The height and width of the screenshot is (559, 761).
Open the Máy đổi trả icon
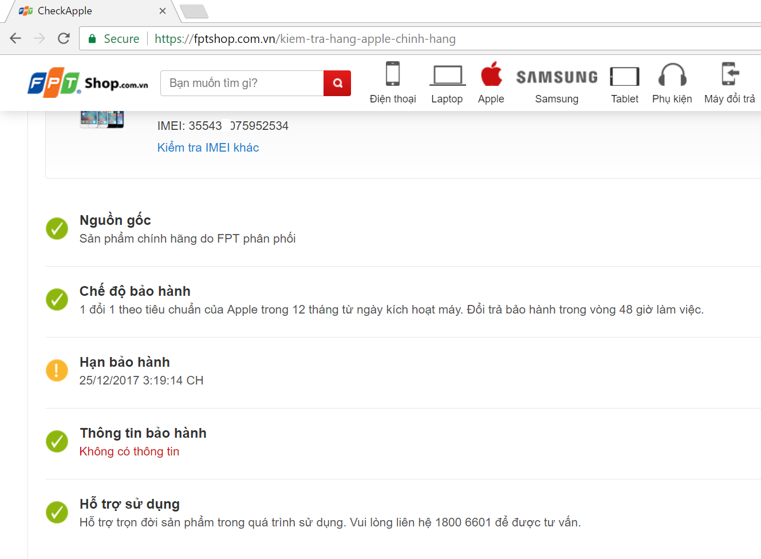point(730,74)
